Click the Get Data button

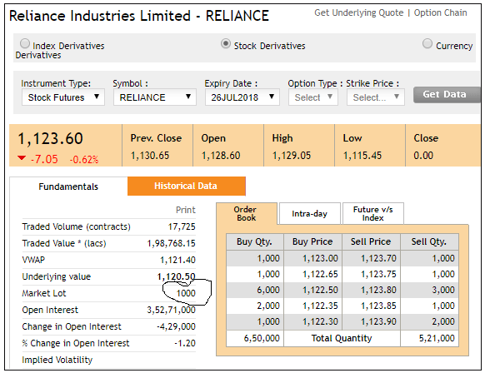(447, 95)
